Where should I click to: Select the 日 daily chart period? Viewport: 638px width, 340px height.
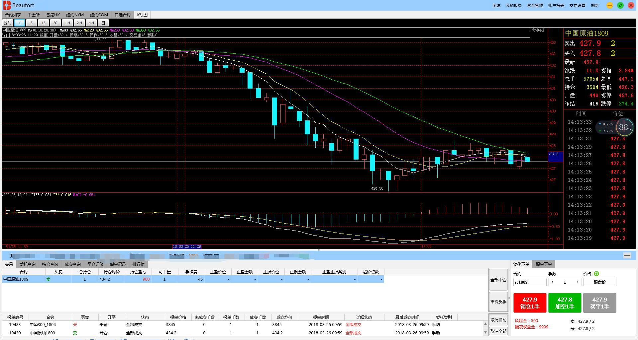103,23
